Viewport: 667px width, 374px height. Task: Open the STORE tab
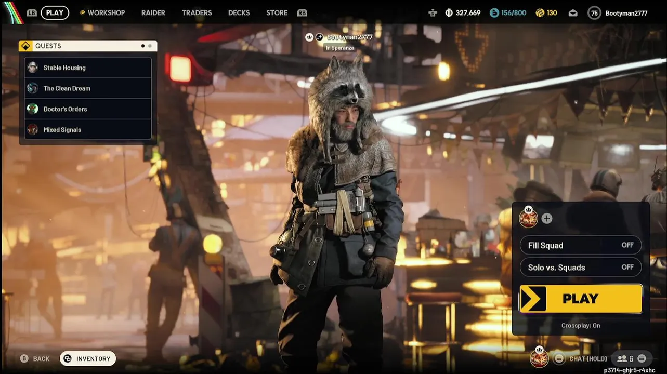click(277, 12)
